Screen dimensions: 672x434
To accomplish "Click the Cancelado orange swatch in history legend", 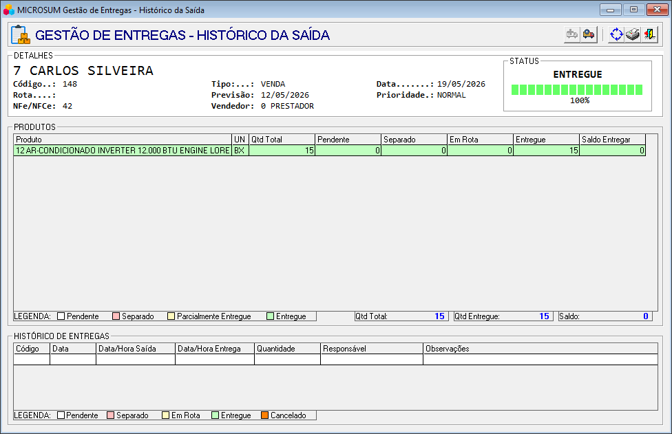I will pos(265,415).
